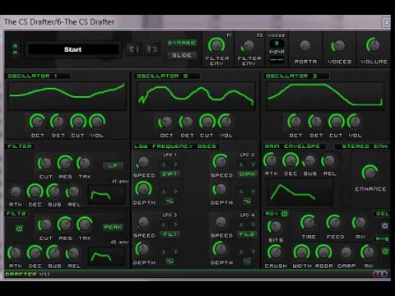Click the Oscillator 1 waveform display

click(67, 95)
